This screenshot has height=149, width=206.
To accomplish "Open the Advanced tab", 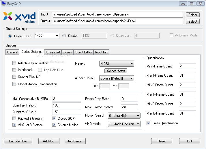I will pos(53,52).
